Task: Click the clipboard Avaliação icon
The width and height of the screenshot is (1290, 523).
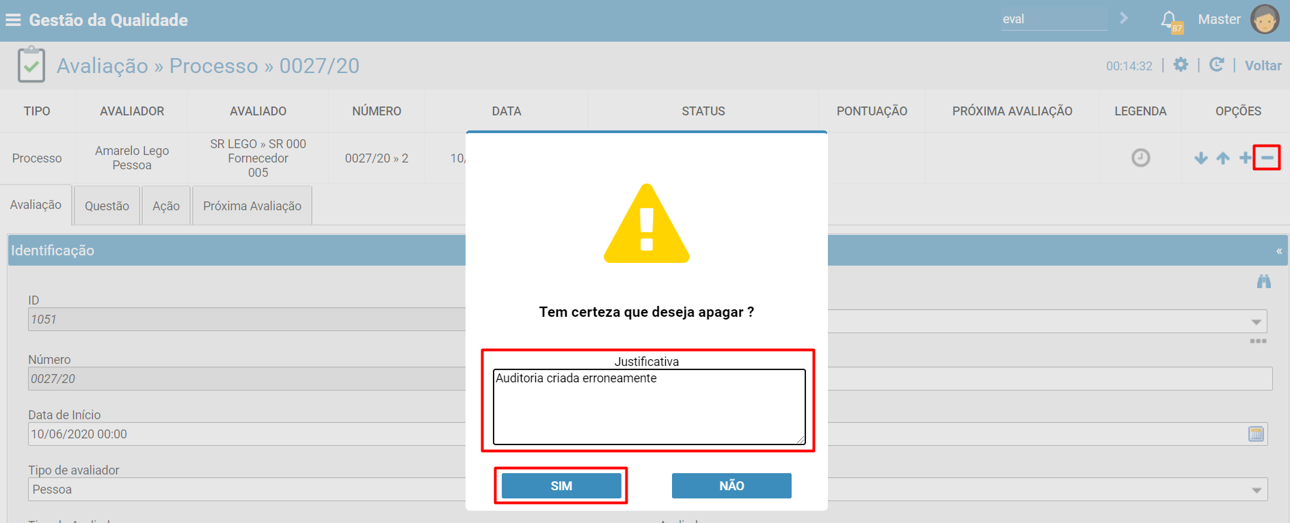Action: (x=31, y=65)
